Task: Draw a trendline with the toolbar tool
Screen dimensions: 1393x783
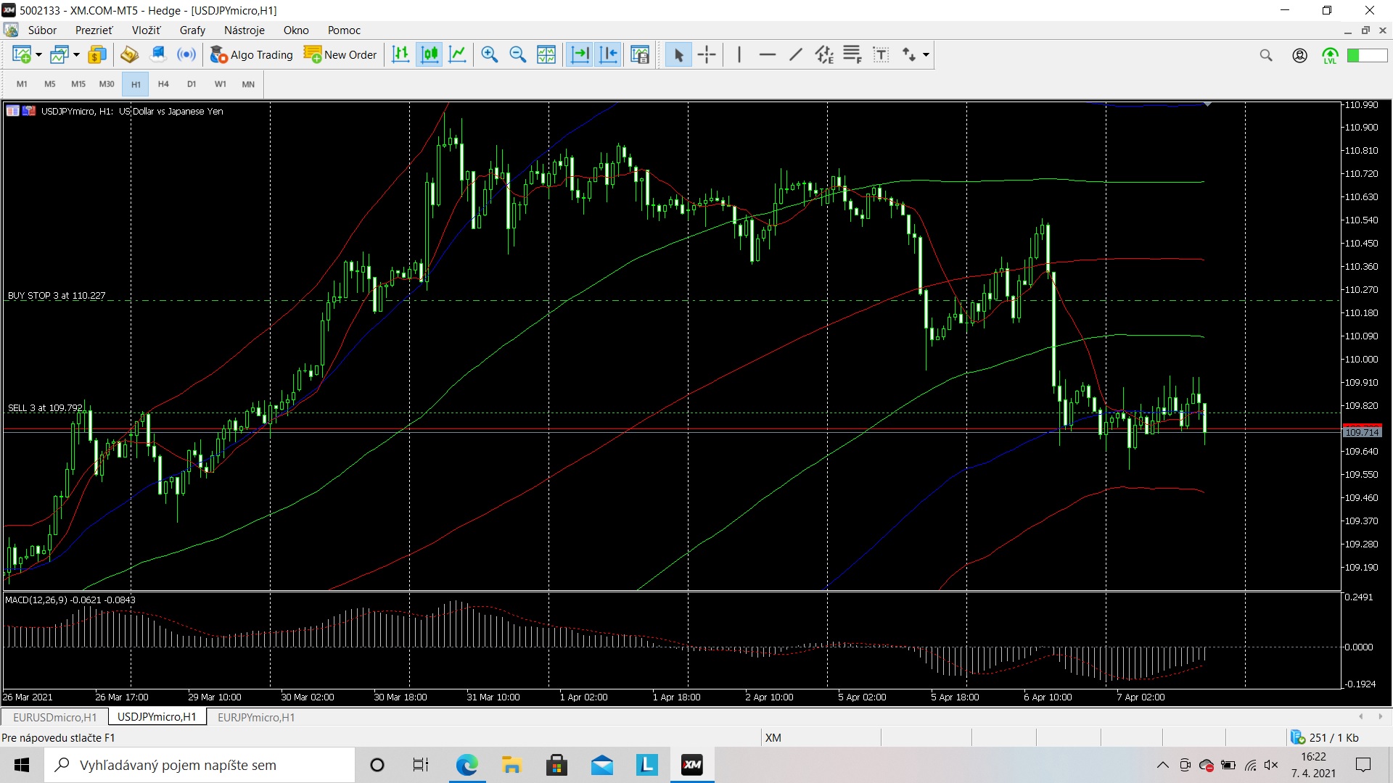Action: click(796, 54)
